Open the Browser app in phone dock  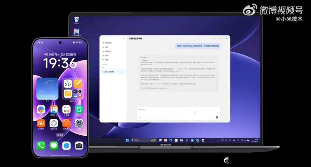pyautogui.click(x=66, y=146)
